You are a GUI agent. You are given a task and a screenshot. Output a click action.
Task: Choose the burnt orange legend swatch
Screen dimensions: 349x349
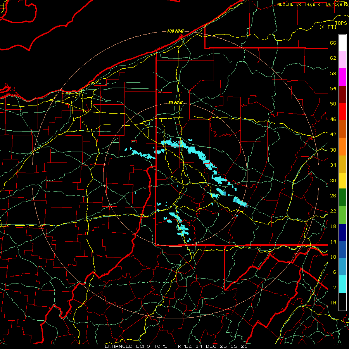click(x=342, y=129)
